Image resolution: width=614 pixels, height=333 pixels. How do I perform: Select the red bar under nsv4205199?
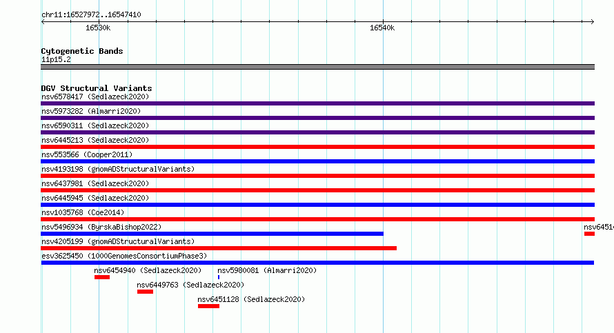point(219,248)
